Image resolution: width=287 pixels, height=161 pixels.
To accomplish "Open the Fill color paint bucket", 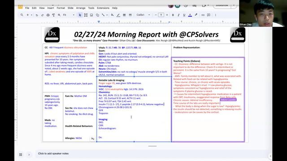I will [113, 15].
